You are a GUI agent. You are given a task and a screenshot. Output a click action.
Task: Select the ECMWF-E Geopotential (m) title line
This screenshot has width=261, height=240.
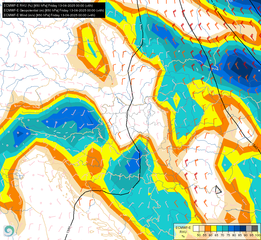pyautogui.click(x=54, y=10)
